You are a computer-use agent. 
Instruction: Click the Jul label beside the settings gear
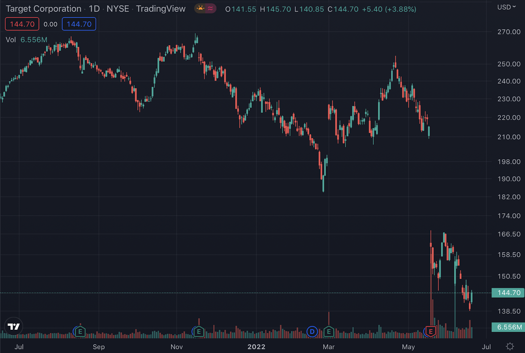pyautogui.click(x=486, y=347)
